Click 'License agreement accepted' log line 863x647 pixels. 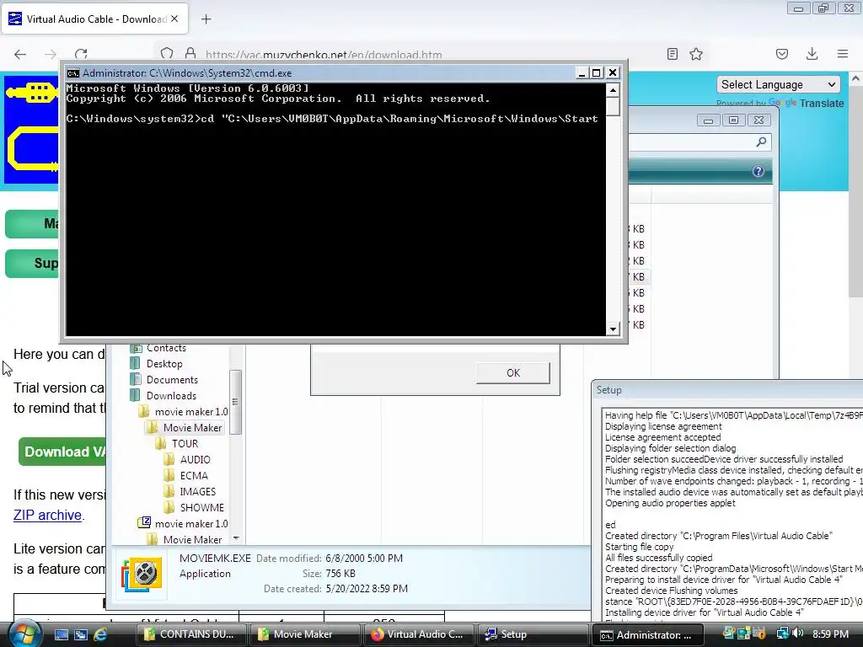(x=662, y=437)
